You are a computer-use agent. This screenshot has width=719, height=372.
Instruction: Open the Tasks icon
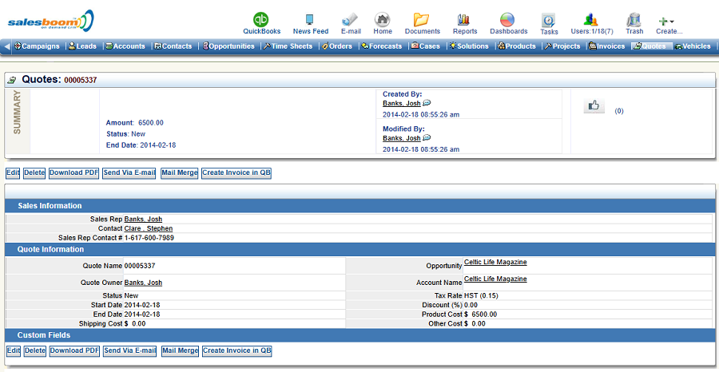pyautogui.click(x=549, y=21)
